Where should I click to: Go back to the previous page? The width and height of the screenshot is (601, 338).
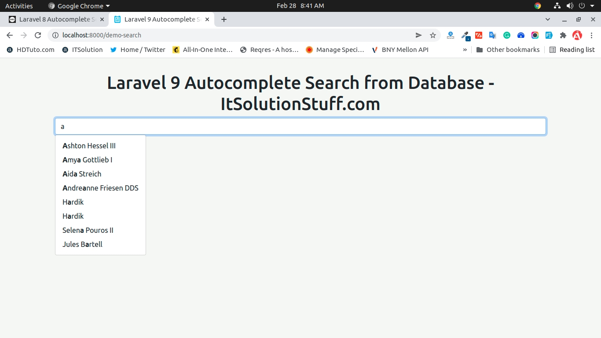[x=10, y=35]
